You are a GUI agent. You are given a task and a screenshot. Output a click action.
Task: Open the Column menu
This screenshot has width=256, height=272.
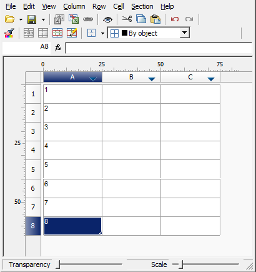74,6
